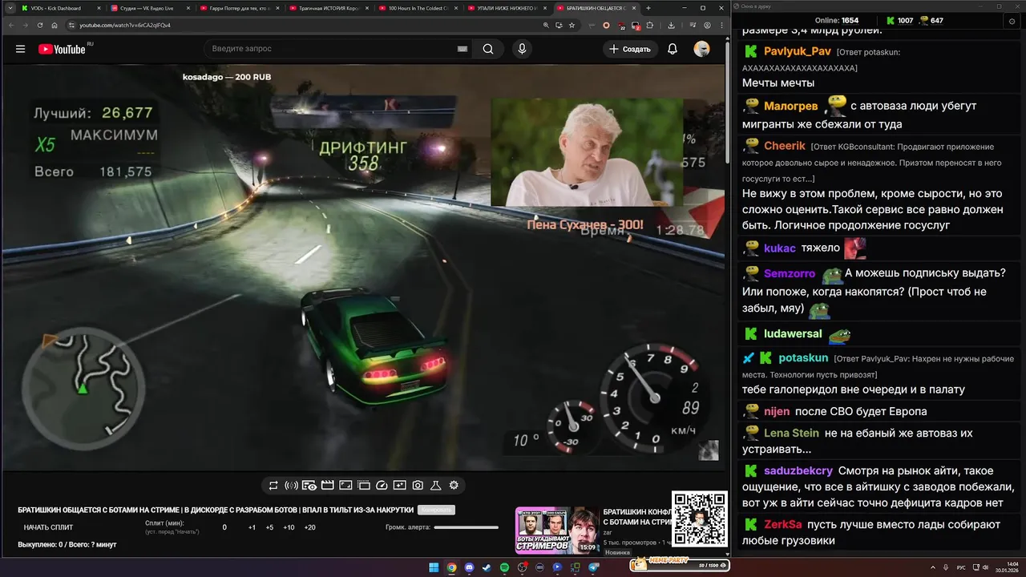Image resolution: width=1026 pixels, height=577 pixels.
Task: Add "+10" minutes to the split
Action: (x=289, y=527)
